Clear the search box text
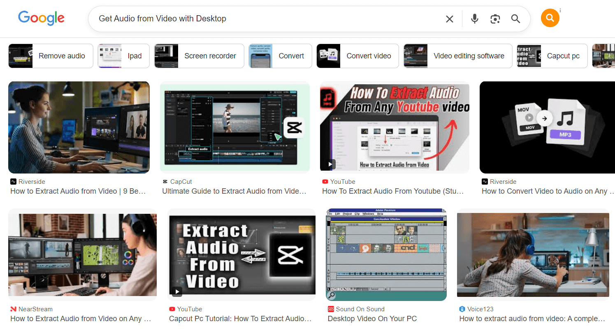 tap(449, 19)
